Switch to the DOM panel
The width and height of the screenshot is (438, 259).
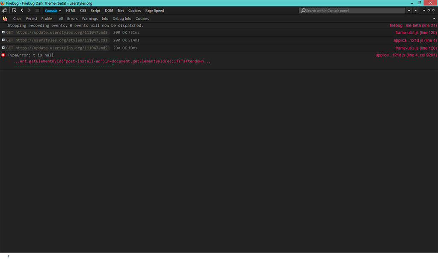point(109,11)
